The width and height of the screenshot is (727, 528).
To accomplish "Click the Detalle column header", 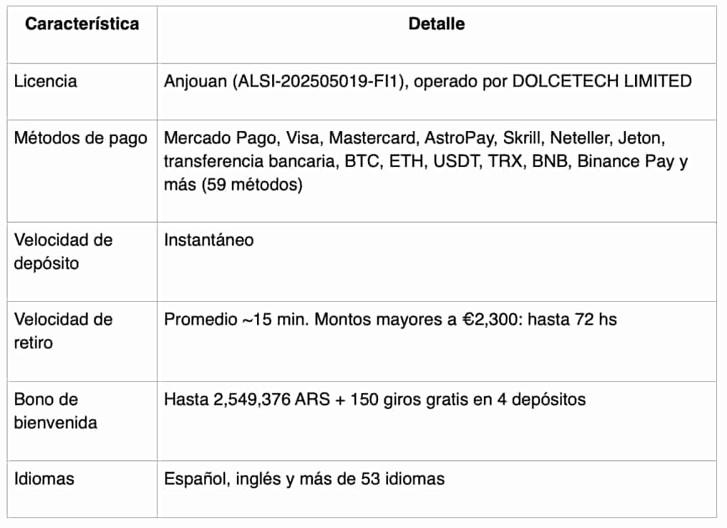I will [437, 25].
